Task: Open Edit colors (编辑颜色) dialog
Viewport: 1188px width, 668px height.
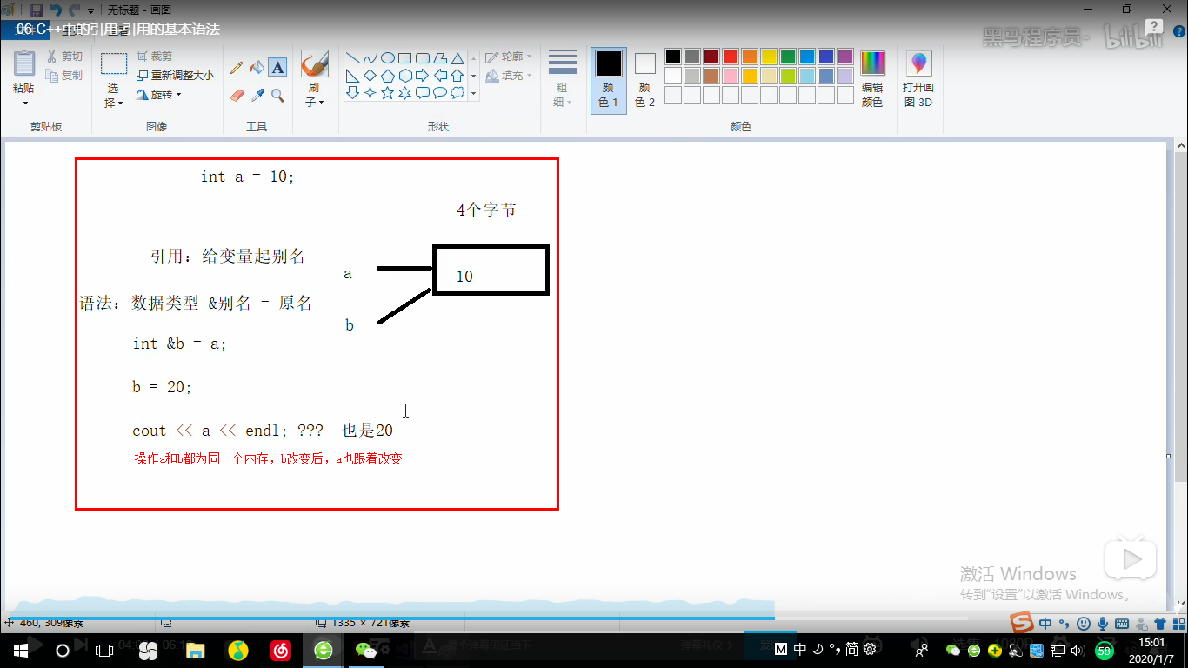Action: tap(872, 79)
